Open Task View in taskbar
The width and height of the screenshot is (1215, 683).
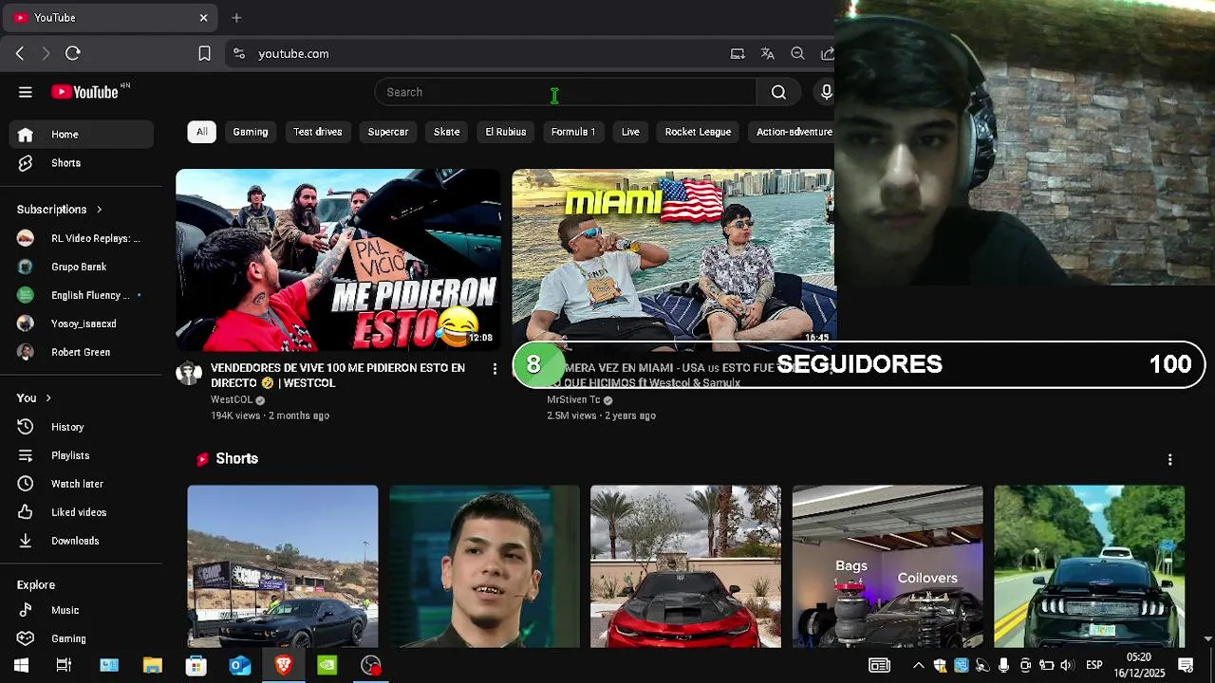point(64,665)
